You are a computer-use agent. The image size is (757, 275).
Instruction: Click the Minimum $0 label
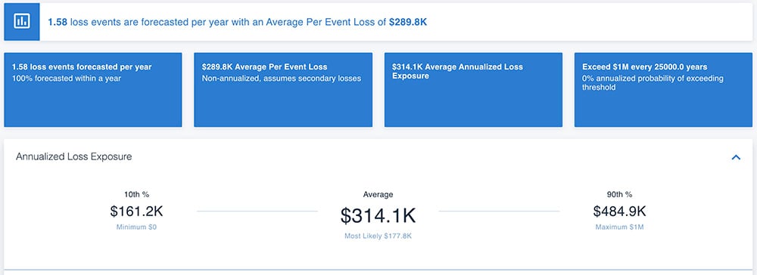click(136, 227)
